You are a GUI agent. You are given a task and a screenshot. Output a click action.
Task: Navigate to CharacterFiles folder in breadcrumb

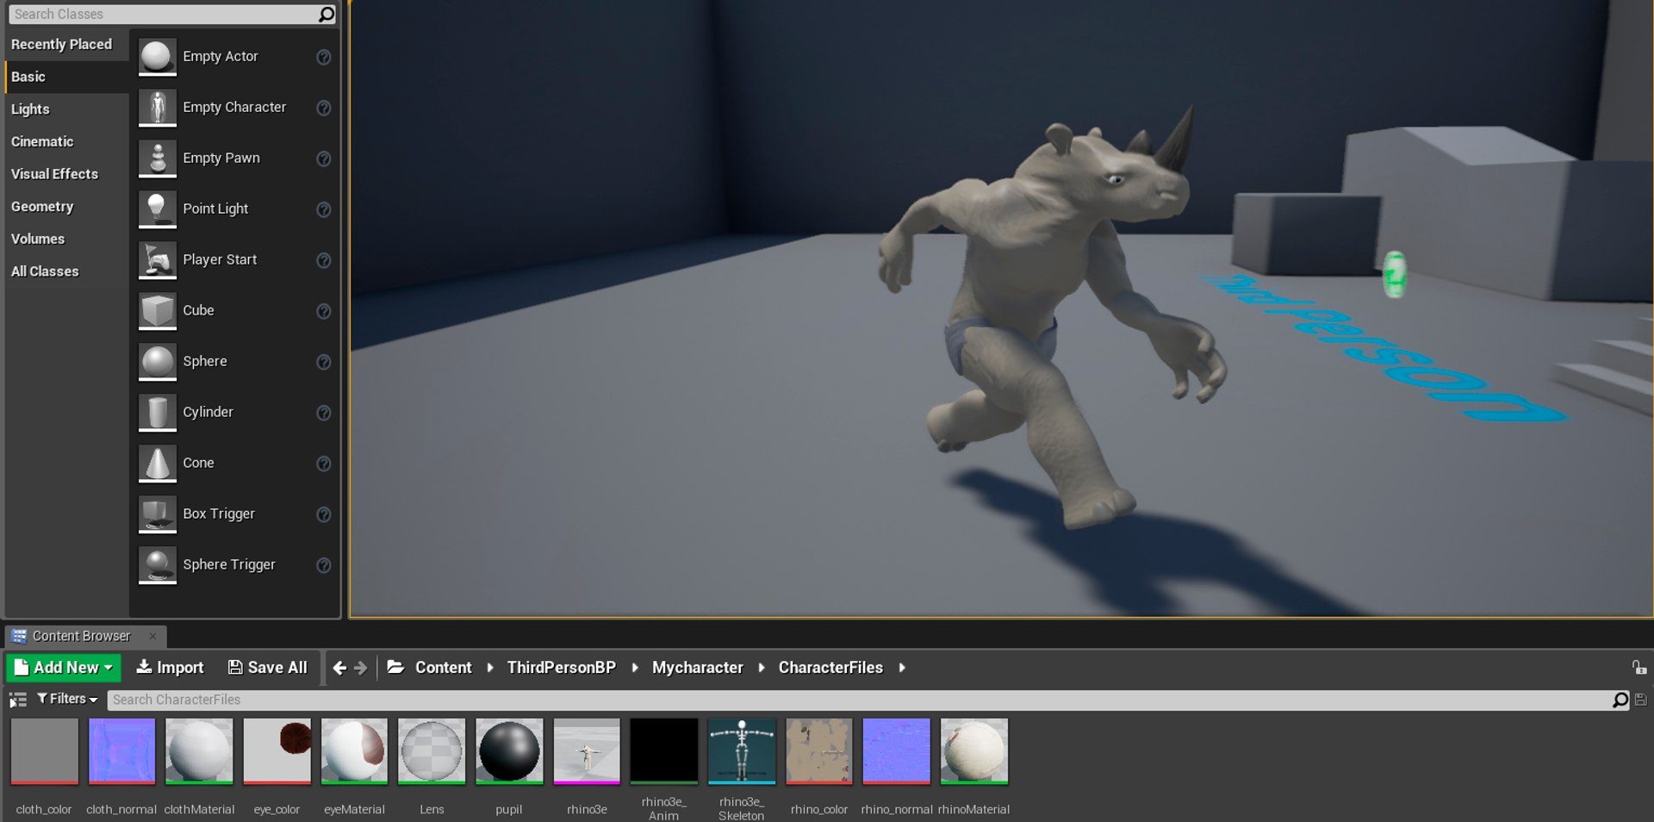click(830, 668)
